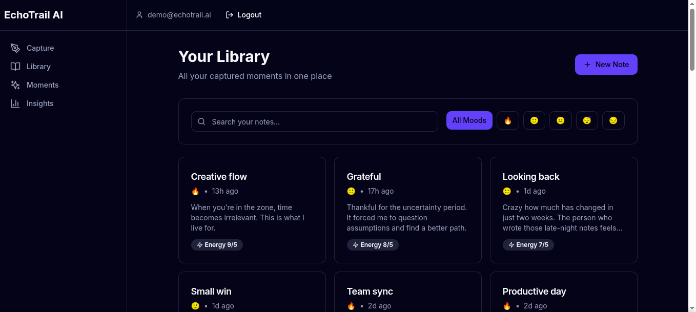Click the Looking back note description text
This screenshot has width=696, height=312.
pos(563,218)
